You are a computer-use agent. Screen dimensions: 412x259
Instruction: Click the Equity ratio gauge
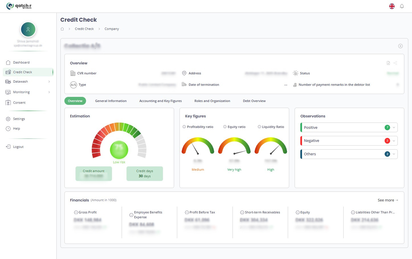click(x=234, y=146)
